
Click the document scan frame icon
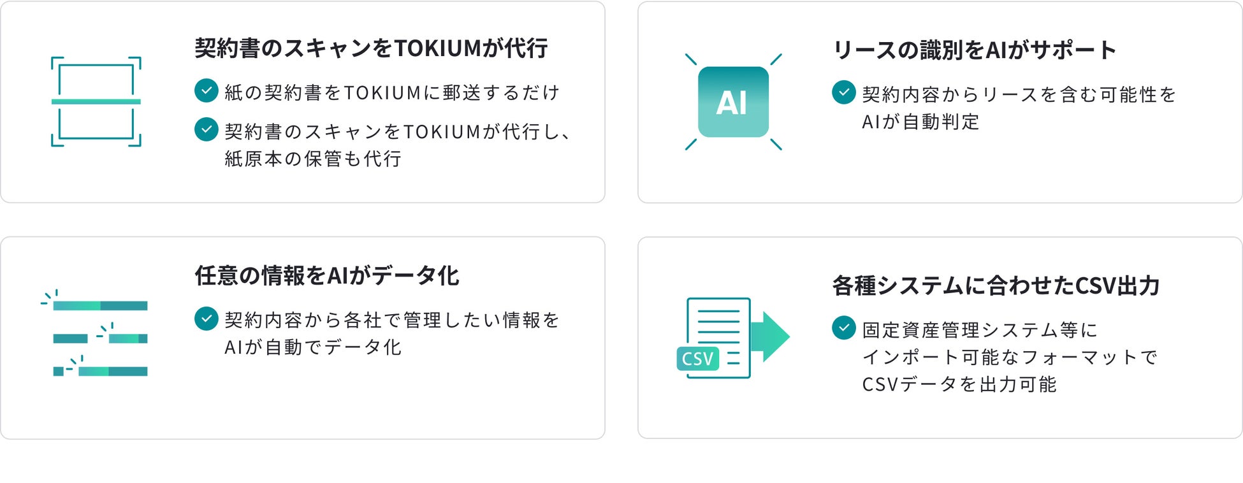(x=96, y=102)
